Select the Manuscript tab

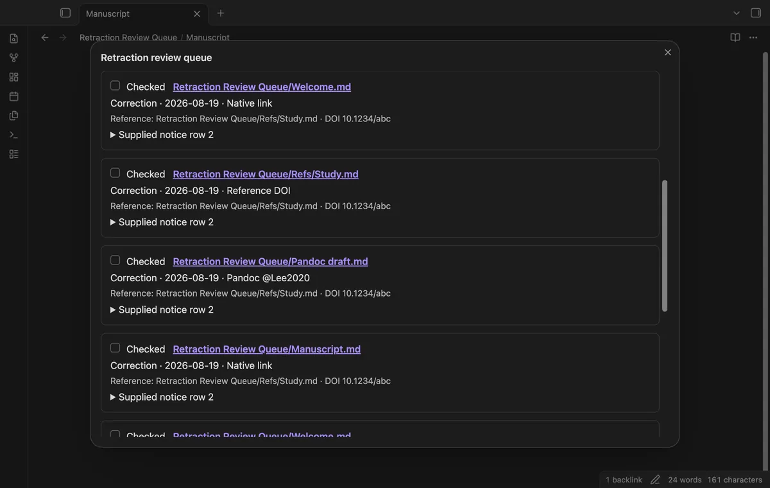pos(142,13)
